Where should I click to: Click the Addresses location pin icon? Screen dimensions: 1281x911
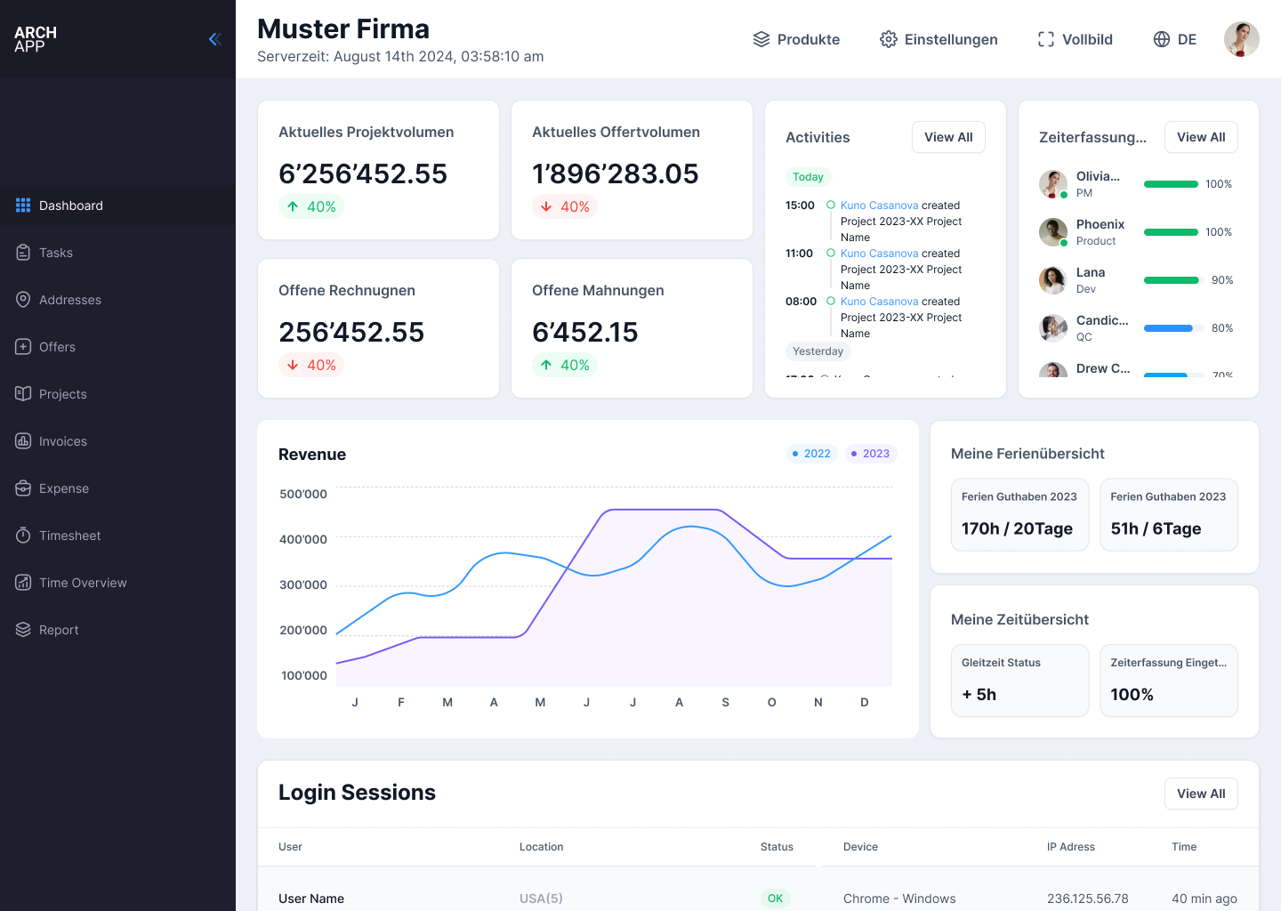pos(23,300)
